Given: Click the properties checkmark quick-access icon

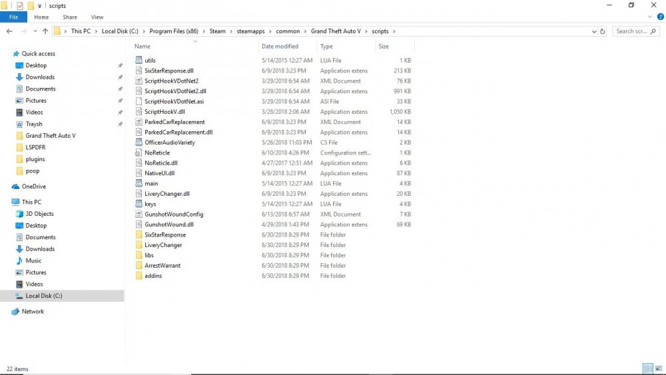Looking at the screenshot, I should coord(19,6).
